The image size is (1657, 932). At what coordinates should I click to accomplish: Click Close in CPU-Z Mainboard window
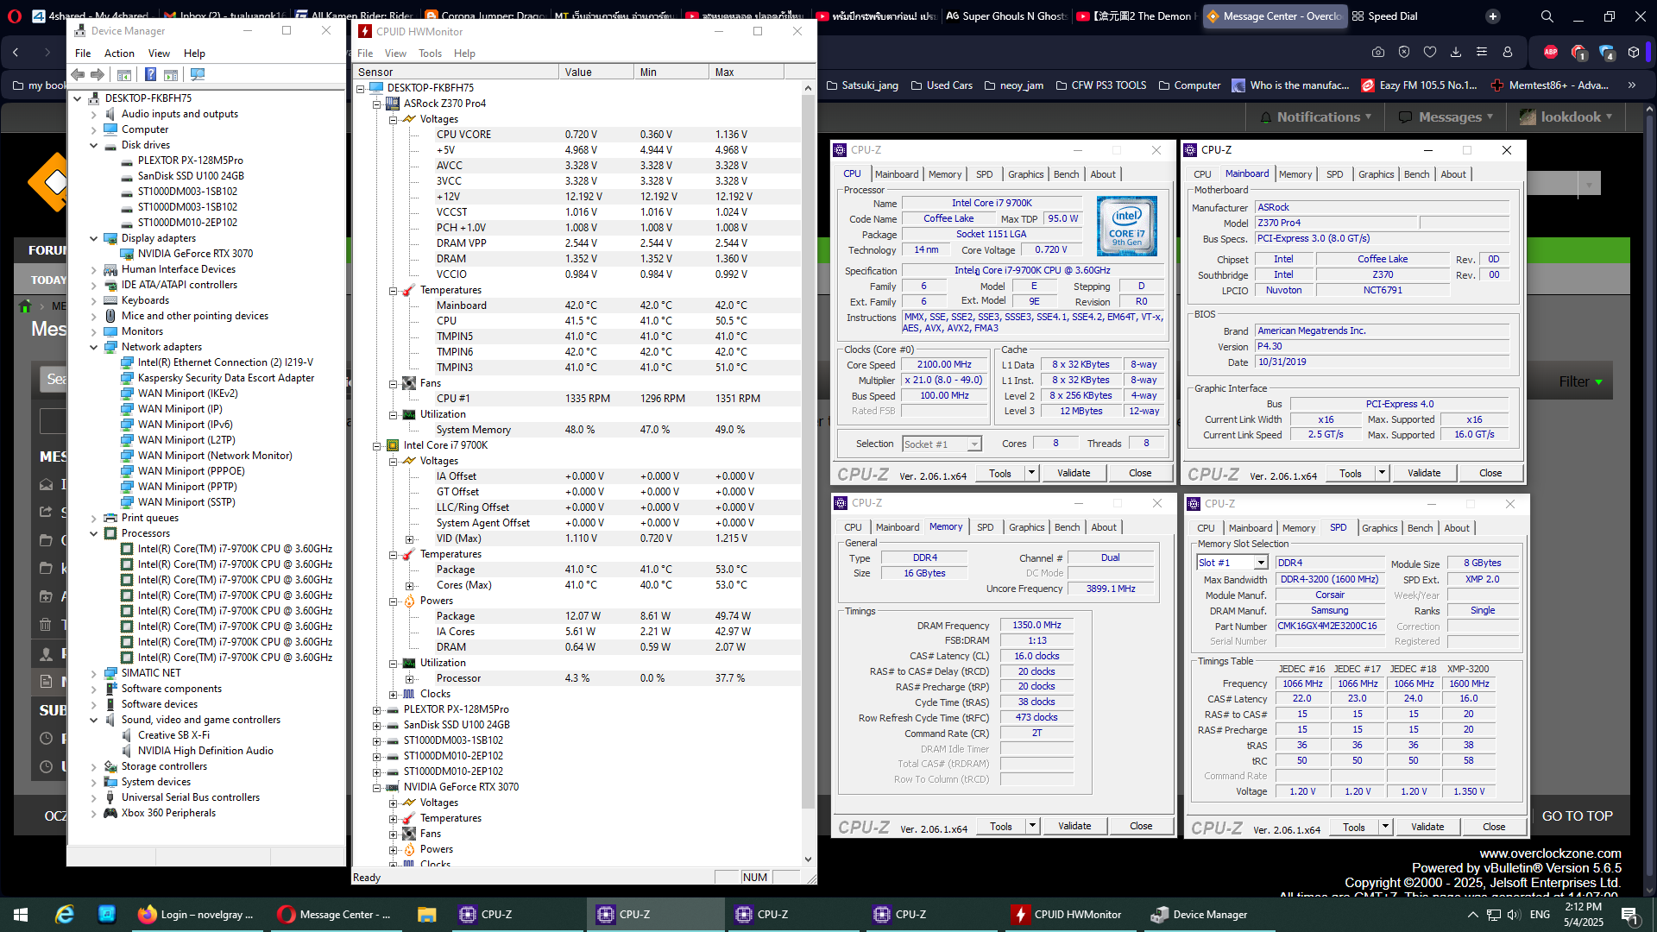[1490, 473]
